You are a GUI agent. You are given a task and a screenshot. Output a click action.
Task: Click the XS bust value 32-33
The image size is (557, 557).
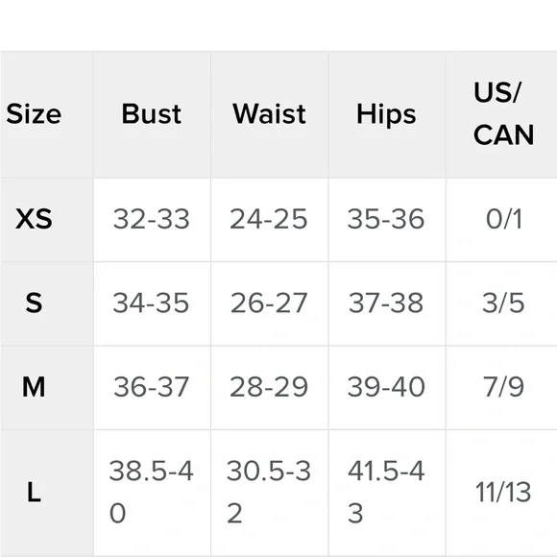point(152,219)
